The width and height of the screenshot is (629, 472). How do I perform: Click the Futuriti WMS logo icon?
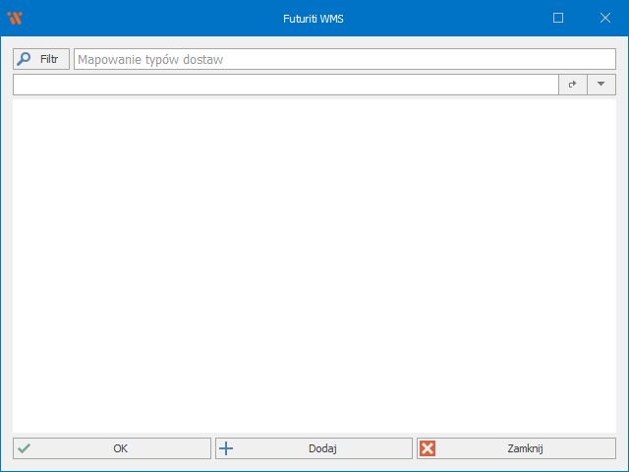click(14, 18)
